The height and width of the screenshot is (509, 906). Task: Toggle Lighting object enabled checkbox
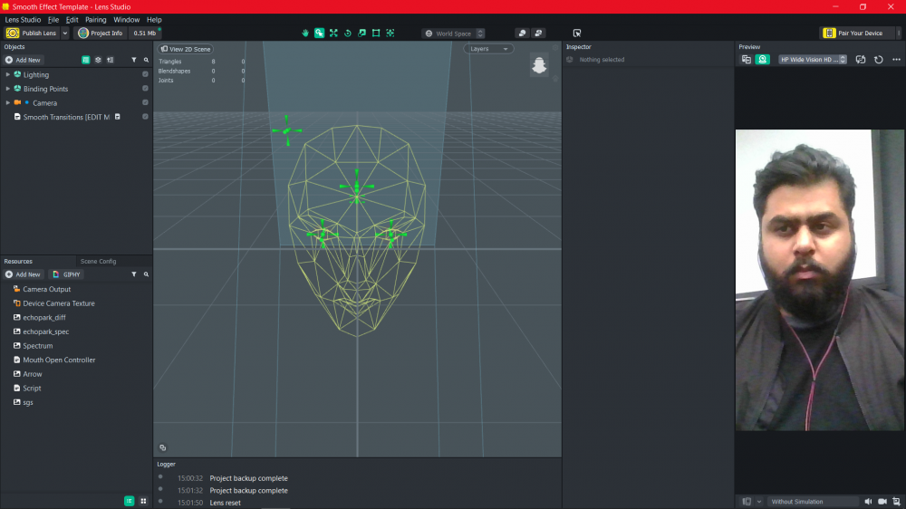tap(145, 75)
